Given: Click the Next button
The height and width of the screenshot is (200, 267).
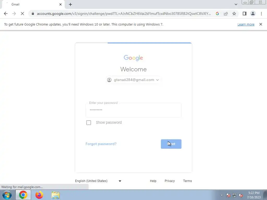Looking at the screenshot, I should 171,144.
